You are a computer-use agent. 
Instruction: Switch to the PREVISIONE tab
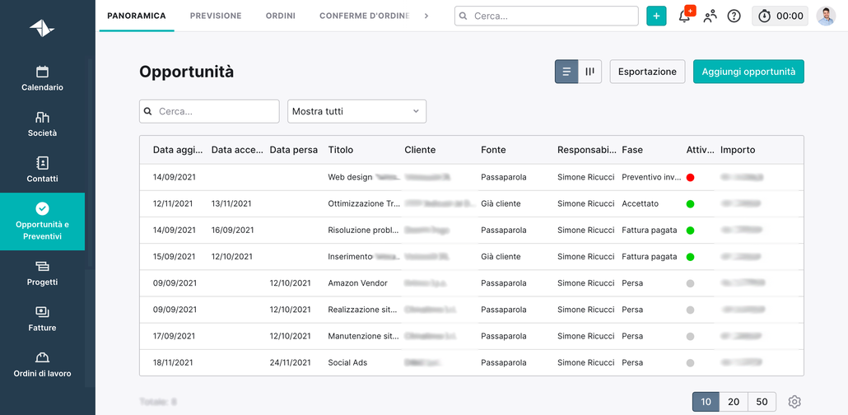(216, 16)
